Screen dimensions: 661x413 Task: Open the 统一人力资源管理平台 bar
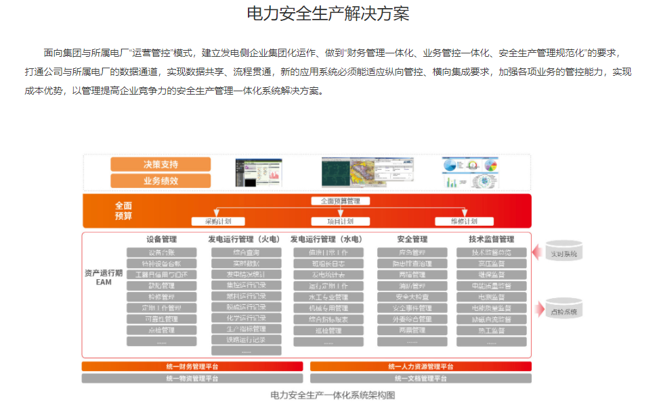click(421, 366)
